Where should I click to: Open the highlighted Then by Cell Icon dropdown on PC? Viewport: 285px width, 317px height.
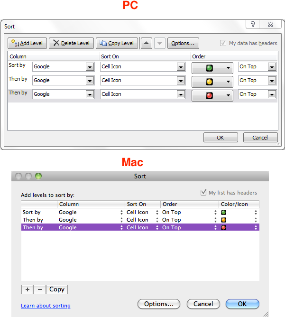click(x=181, y=94)
